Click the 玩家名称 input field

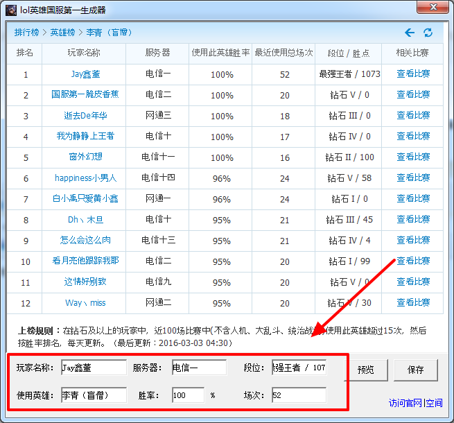pos(93,368)
